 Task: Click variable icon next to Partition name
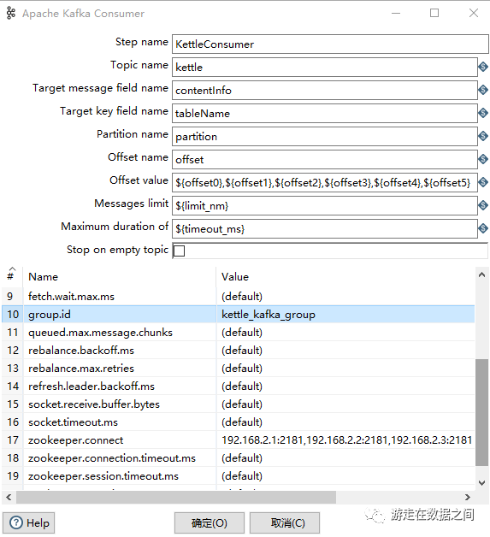pyautogui.click(x=483, y=136)
